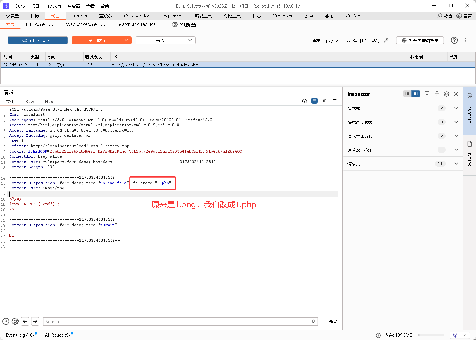
Task: Click the URL column header
Action: click(x=260, y=57)
